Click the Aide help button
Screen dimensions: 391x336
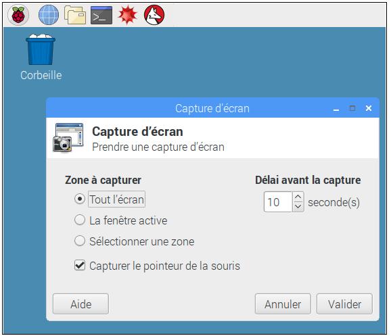(80, 304)
